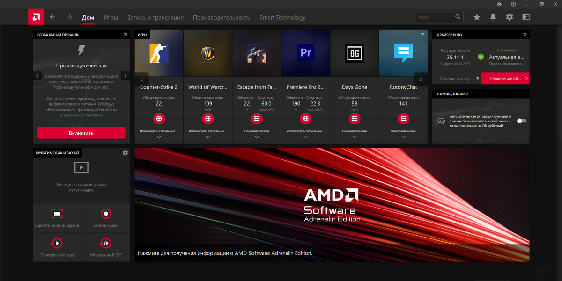Click the search magnifier icon

point(458,17)
